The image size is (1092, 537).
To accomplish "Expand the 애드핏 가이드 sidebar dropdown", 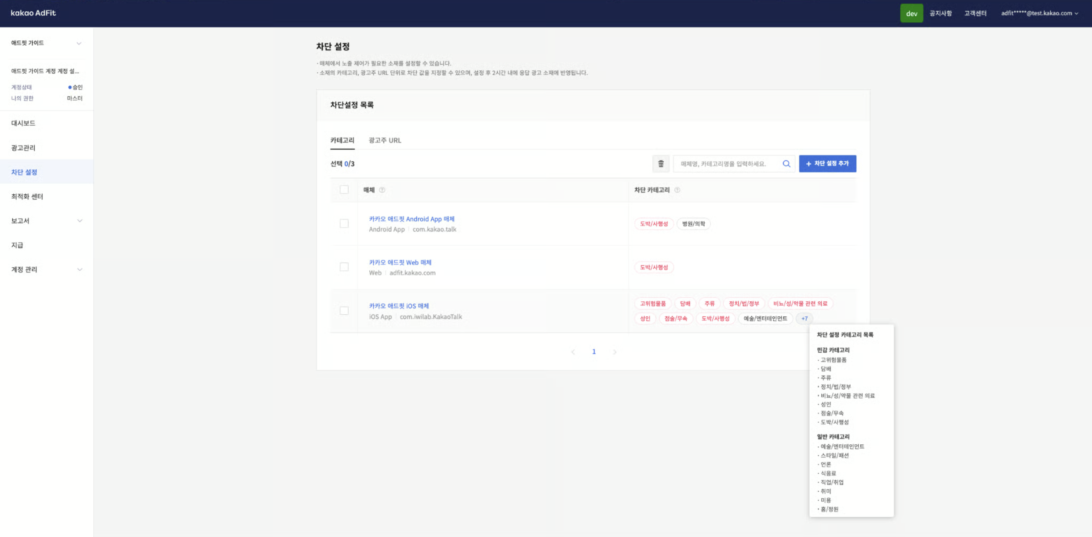I will (x=79, y=43).
